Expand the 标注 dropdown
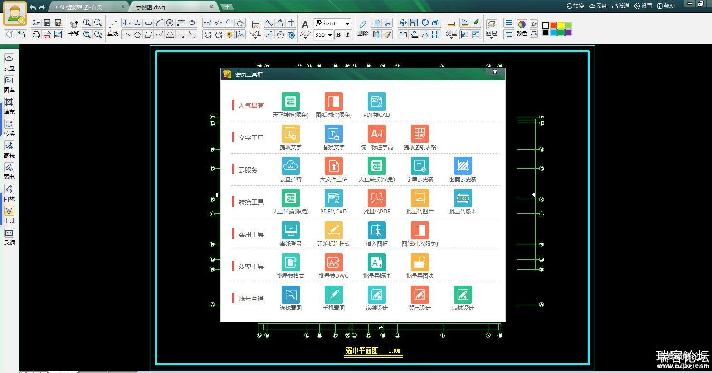712x373 pixels. [x=256, y=38]
